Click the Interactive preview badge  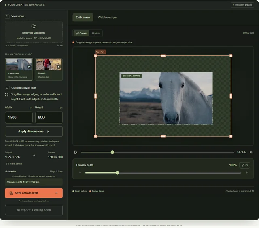pyautogui.click(x=242, y=5)
